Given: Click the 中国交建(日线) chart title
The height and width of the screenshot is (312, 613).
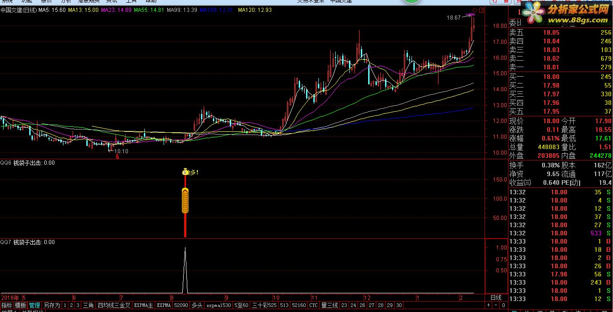Looking at the screenshot, I should [19, 10].
